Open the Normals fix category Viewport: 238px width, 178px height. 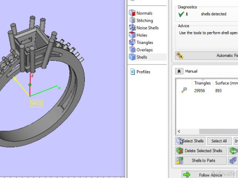pos(144,13)
